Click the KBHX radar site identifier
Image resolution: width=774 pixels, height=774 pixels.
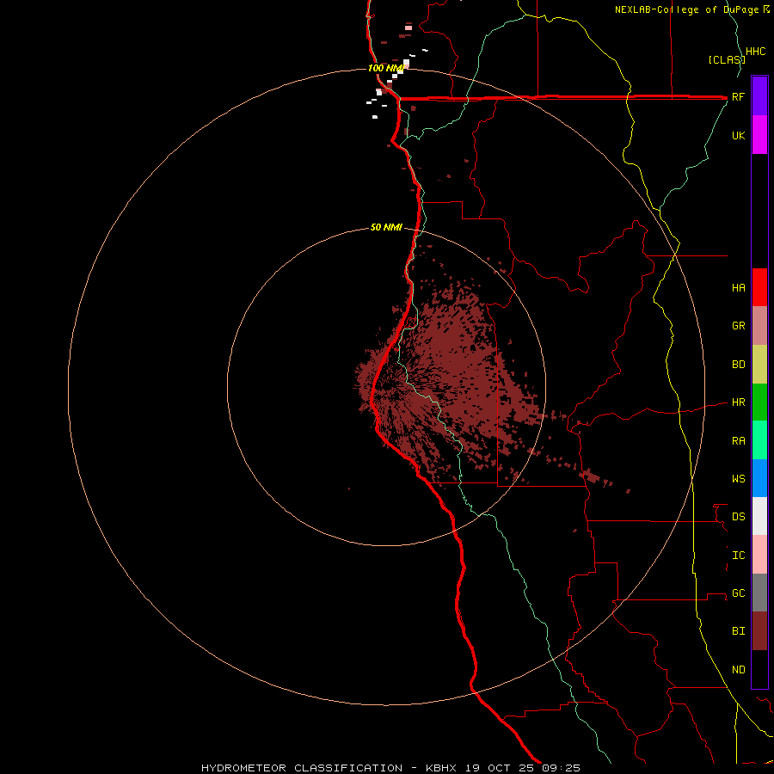point(441,768)
